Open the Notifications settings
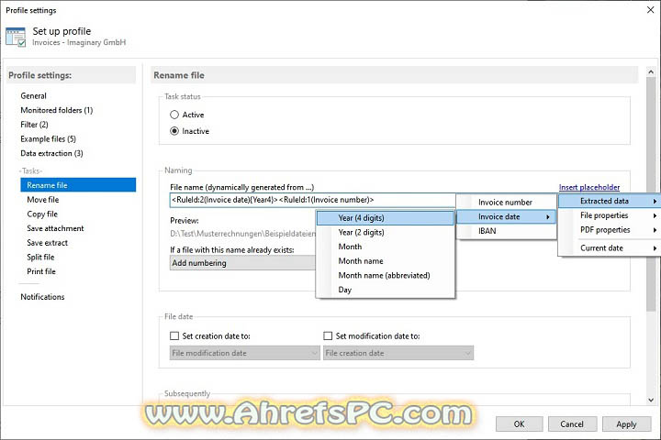The image size is (661, 440). point(42,296)
